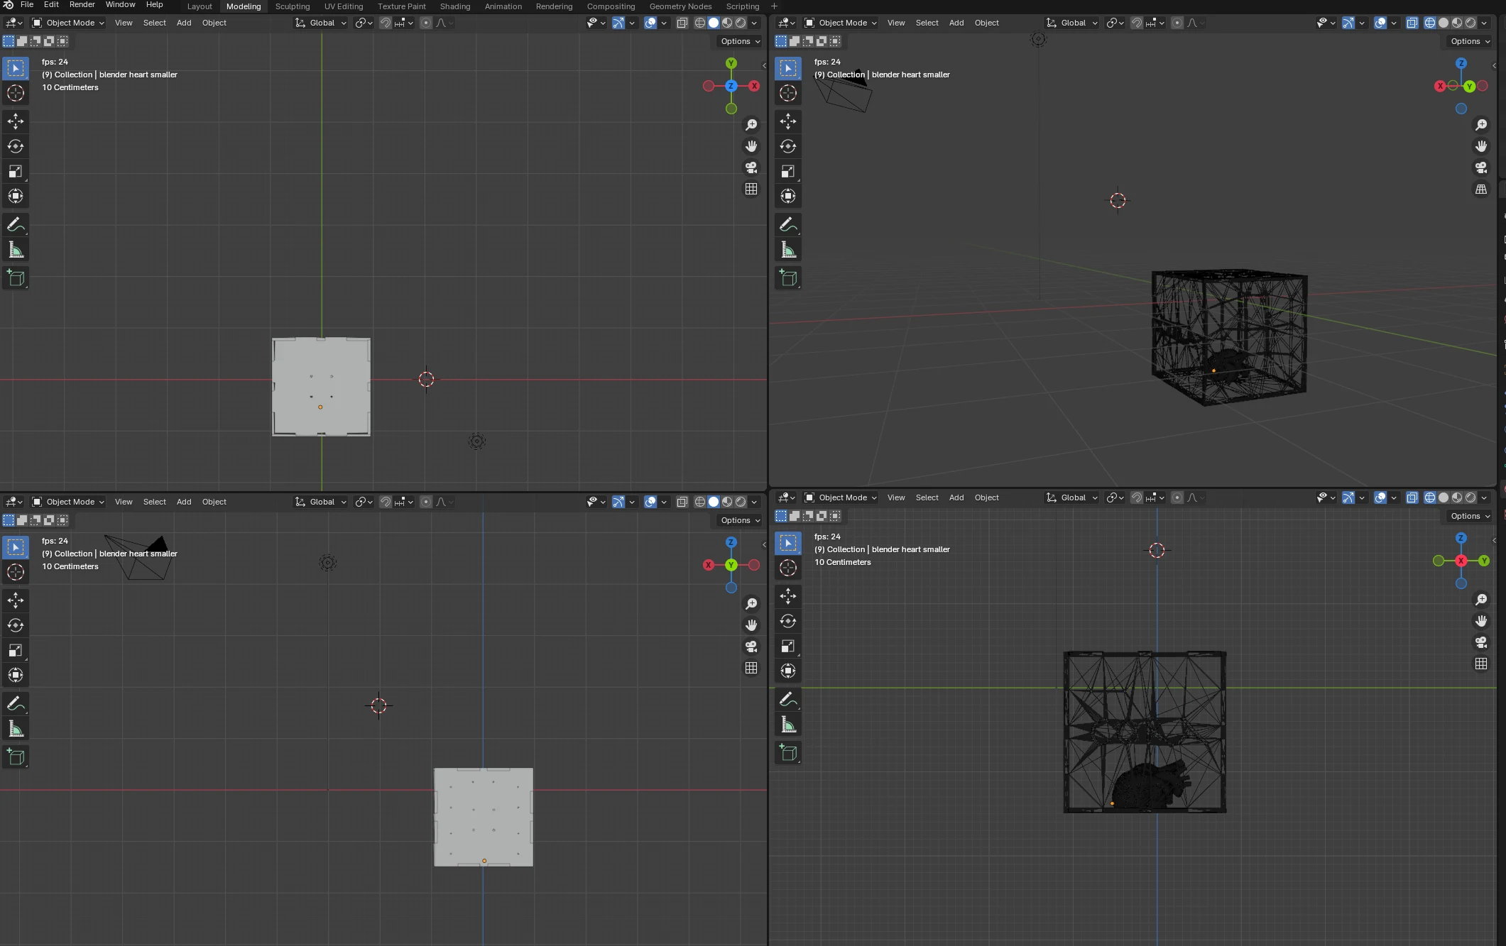Enable wireframe shading in top-left viewport
The height and width of the screenshot is (946, 1506).
click(700, 23)
